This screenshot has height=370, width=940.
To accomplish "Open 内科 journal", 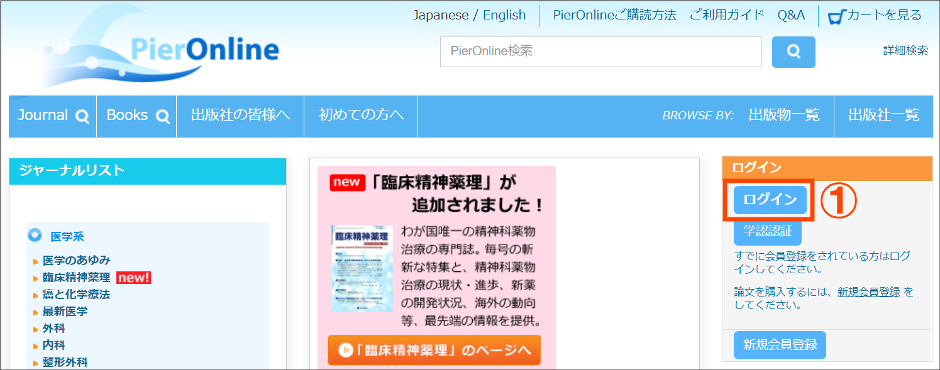I will click(54, 345).
